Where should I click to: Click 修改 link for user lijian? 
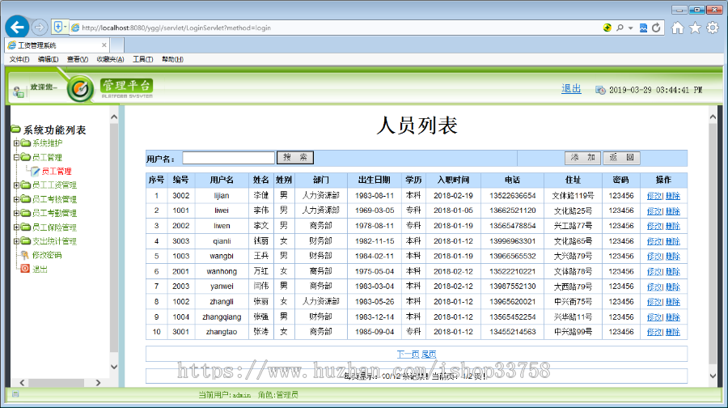(x=654, y=196)
